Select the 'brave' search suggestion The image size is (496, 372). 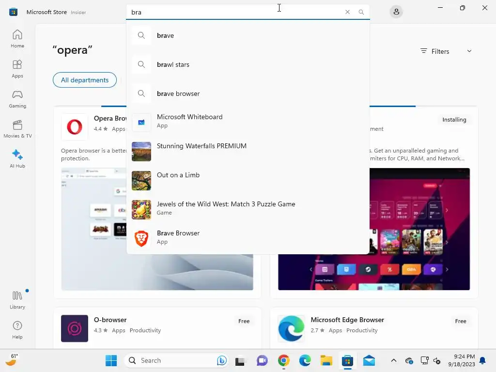[x=248, y=35]
